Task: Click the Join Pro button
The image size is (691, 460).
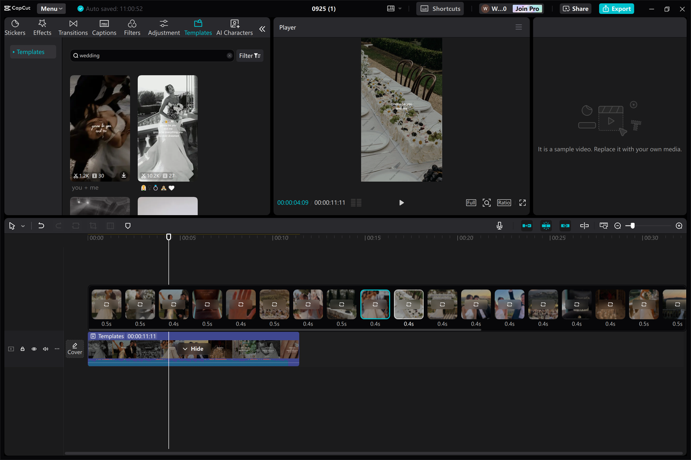Action: 526,8
